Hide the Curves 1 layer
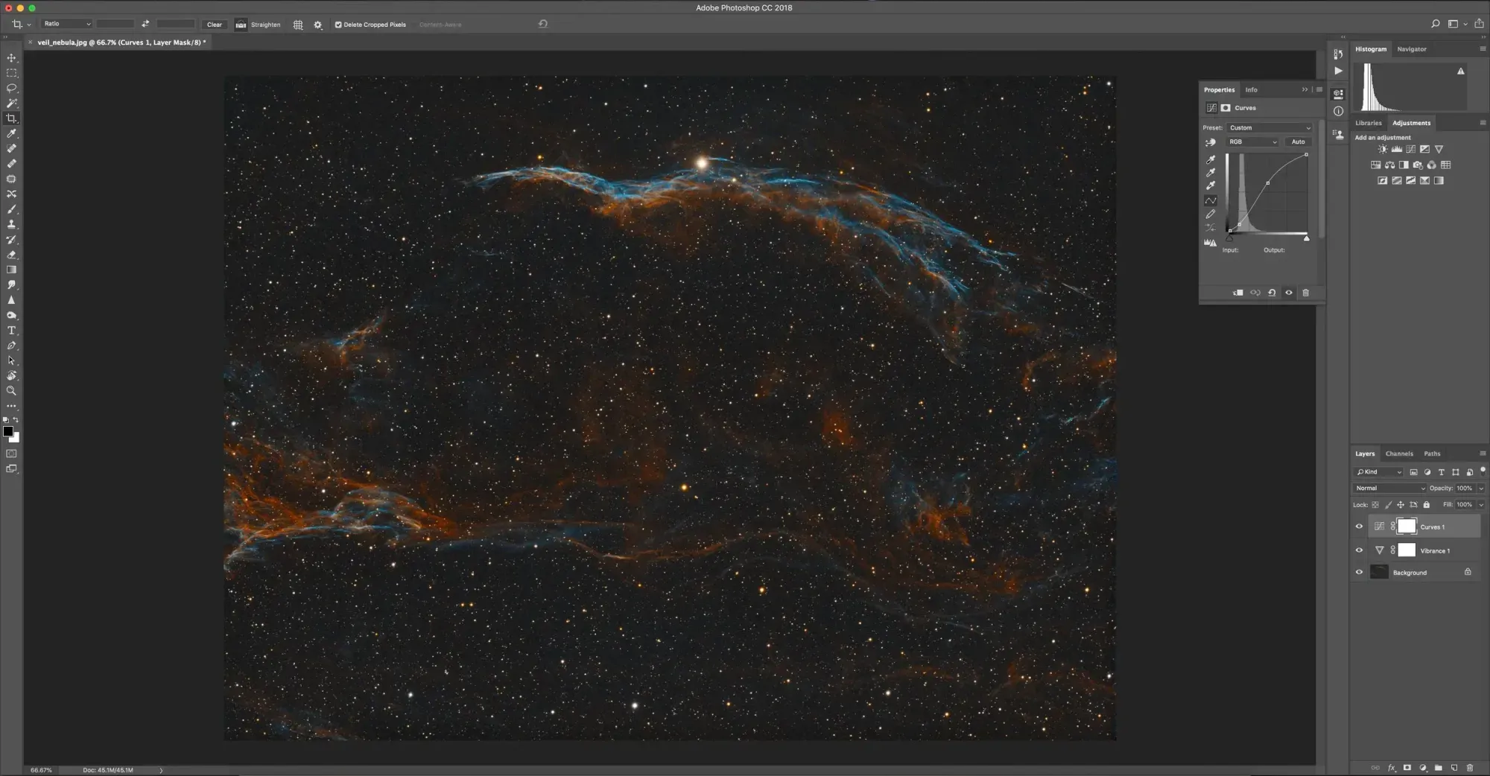1490x776 pixels. coord(1359,527)
